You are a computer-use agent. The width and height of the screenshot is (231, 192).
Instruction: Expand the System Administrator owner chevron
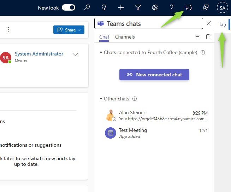75,54
